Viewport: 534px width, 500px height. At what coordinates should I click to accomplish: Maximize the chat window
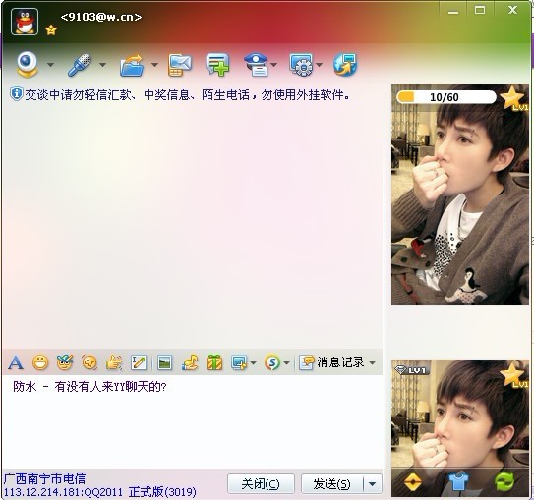(x=480, y=10)
